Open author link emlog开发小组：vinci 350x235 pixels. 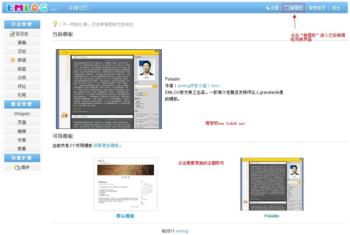(198, 85)
